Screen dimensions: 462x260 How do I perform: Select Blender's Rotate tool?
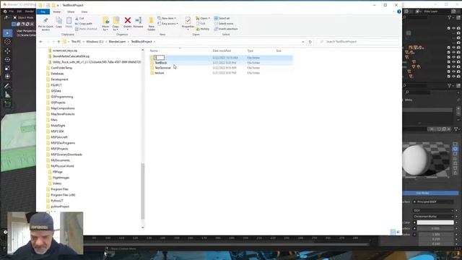8,59
